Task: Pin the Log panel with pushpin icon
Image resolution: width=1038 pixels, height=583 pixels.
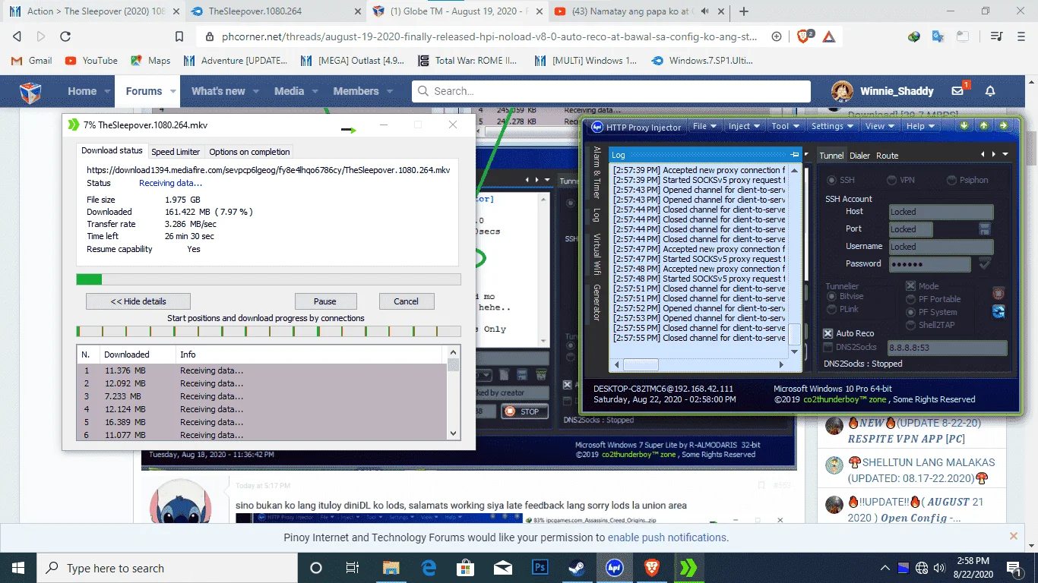Action: coord(795,155)
